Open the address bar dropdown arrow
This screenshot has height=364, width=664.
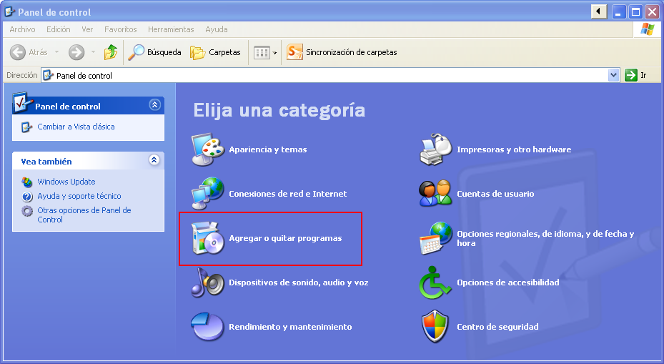coord(613,75)
